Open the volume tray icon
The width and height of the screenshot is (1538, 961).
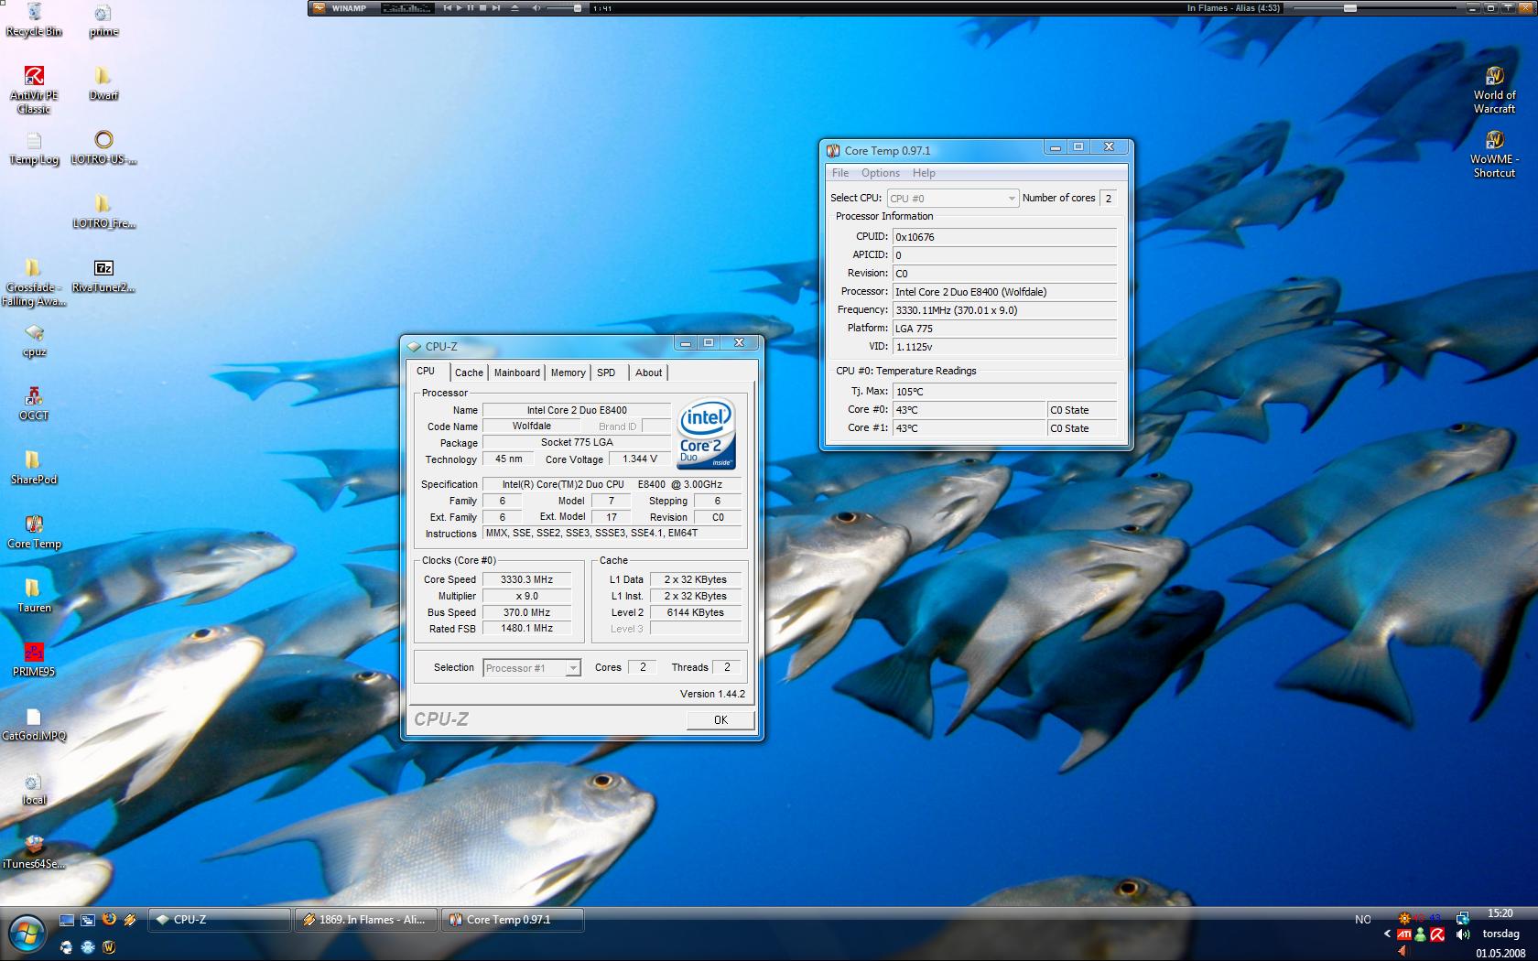pos(1463,934)
